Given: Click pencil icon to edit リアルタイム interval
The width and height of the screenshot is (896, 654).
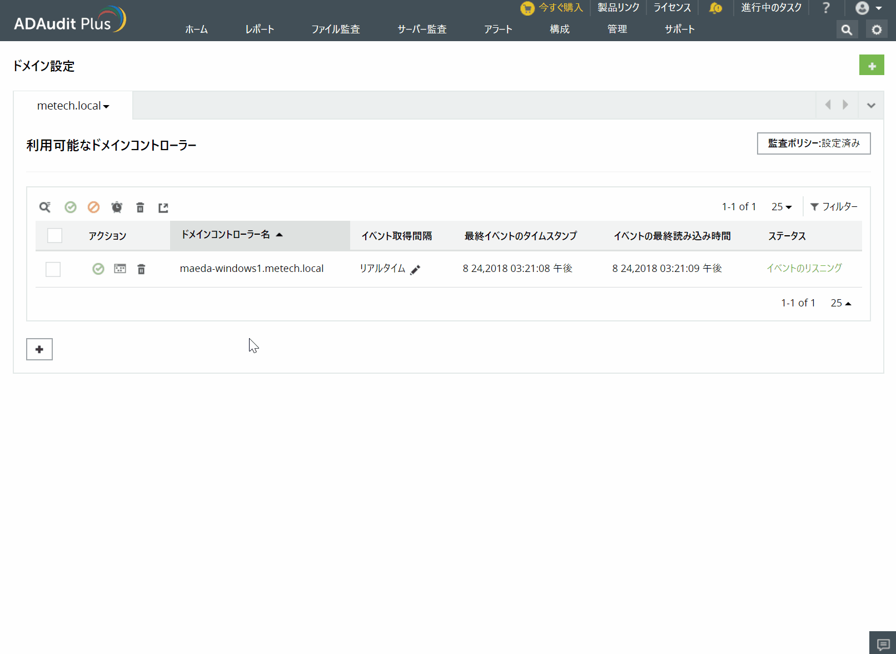Looking at the screenshot, I should 415,270.
